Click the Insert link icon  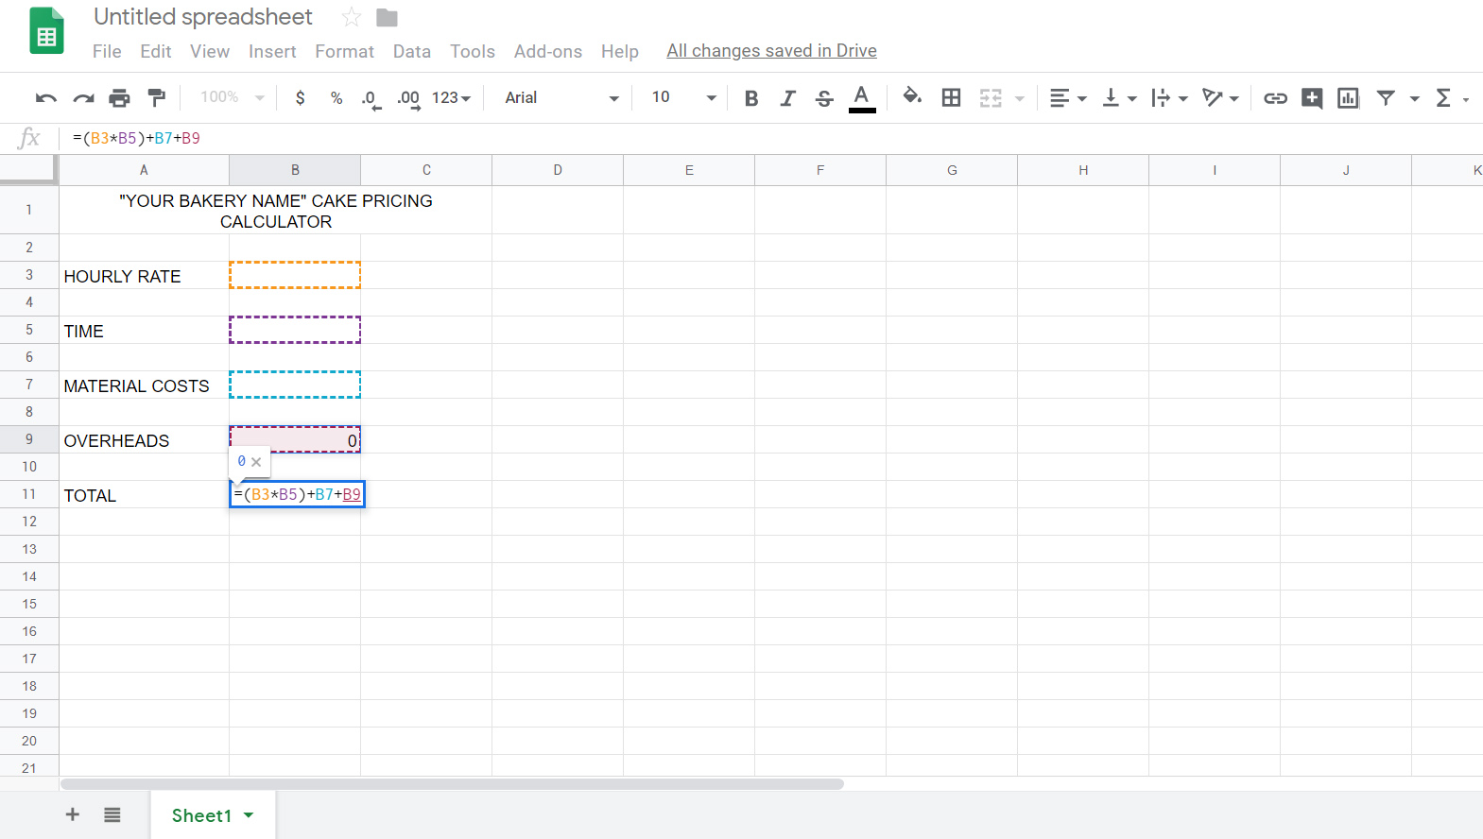tap(1275, 98)
